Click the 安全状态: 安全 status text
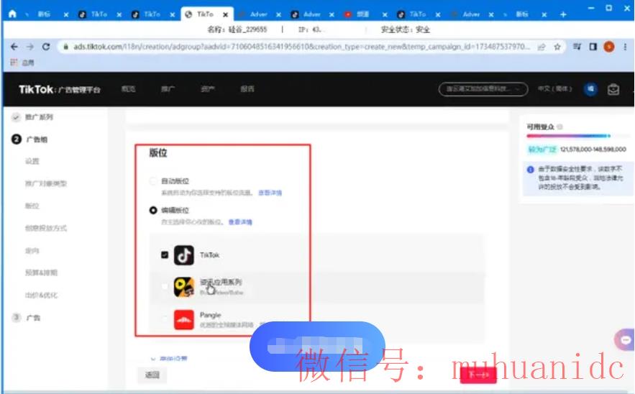The image size is (635, 394). pos(406,29)
